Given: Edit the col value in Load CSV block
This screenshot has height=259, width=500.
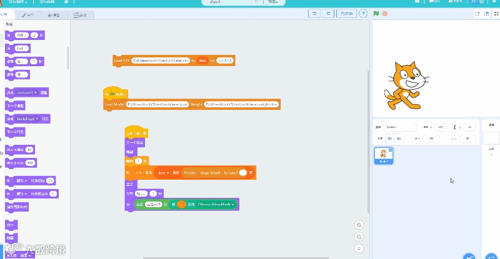Looking at the screenshot, I should (x=225, y=60).
